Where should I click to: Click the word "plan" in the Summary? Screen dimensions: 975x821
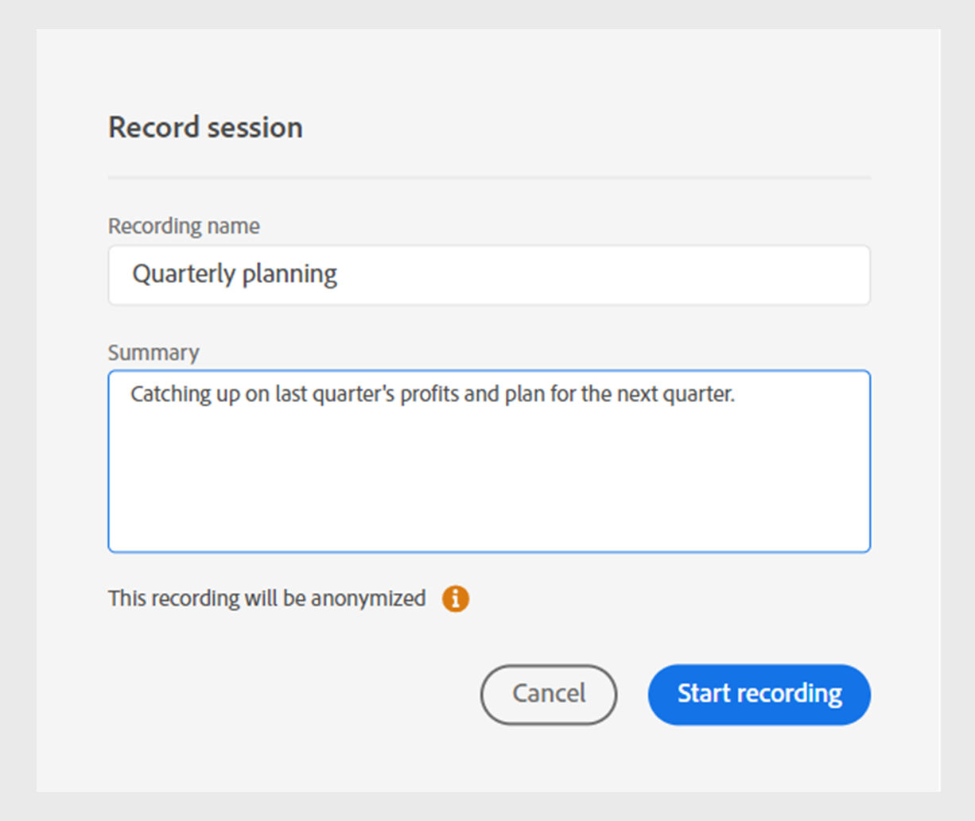pyautogui.click(x=525, y=394)
